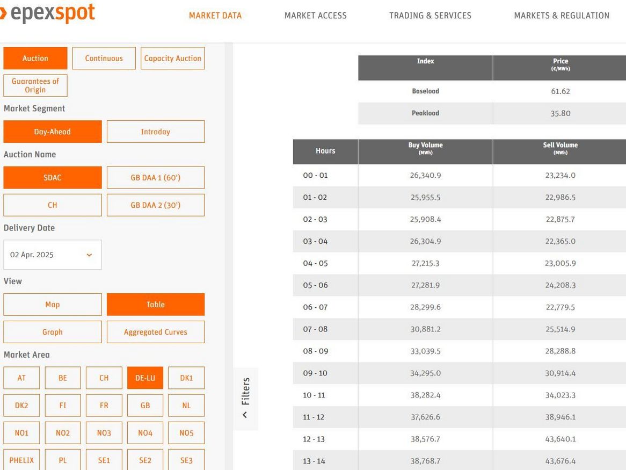
Task: Click sell volume 28,288.8
Action: pyautogui.click(x=560, y=351)
